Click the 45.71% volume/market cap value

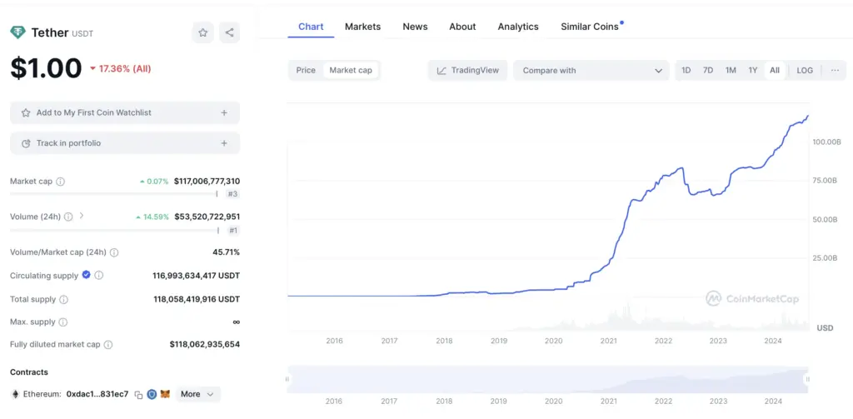point(227,252)
